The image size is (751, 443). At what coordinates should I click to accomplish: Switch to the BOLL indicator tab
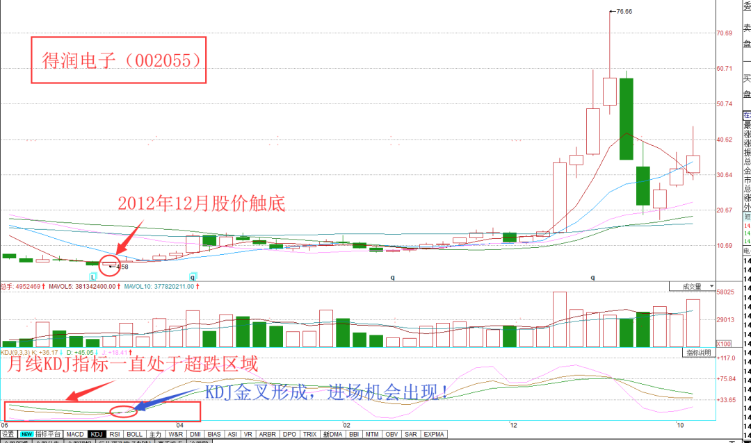coord(135,435)
